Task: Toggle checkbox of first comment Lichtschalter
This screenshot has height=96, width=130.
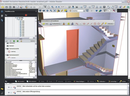Action: [11, 87]
